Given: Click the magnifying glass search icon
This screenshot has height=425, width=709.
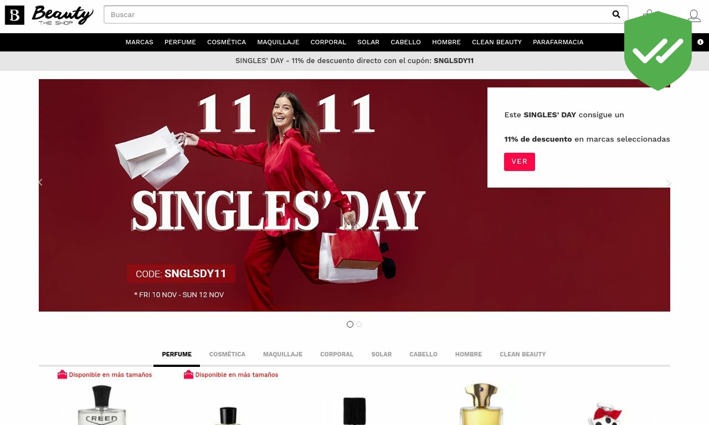Looking at the screenshot, I should 616,15.
